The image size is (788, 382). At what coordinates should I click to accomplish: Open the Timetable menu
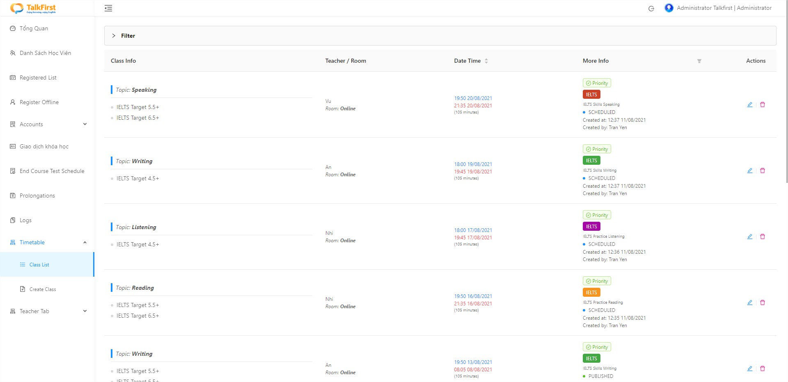[x=47, y=242]
